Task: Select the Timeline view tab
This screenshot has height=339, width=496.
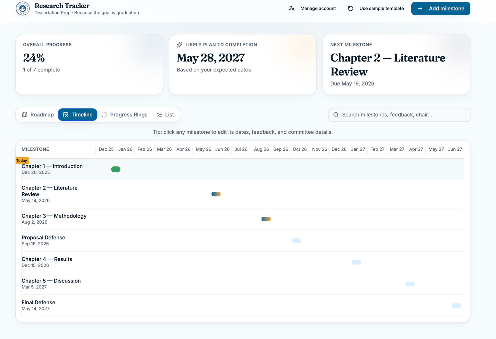Action: point(78,115)
